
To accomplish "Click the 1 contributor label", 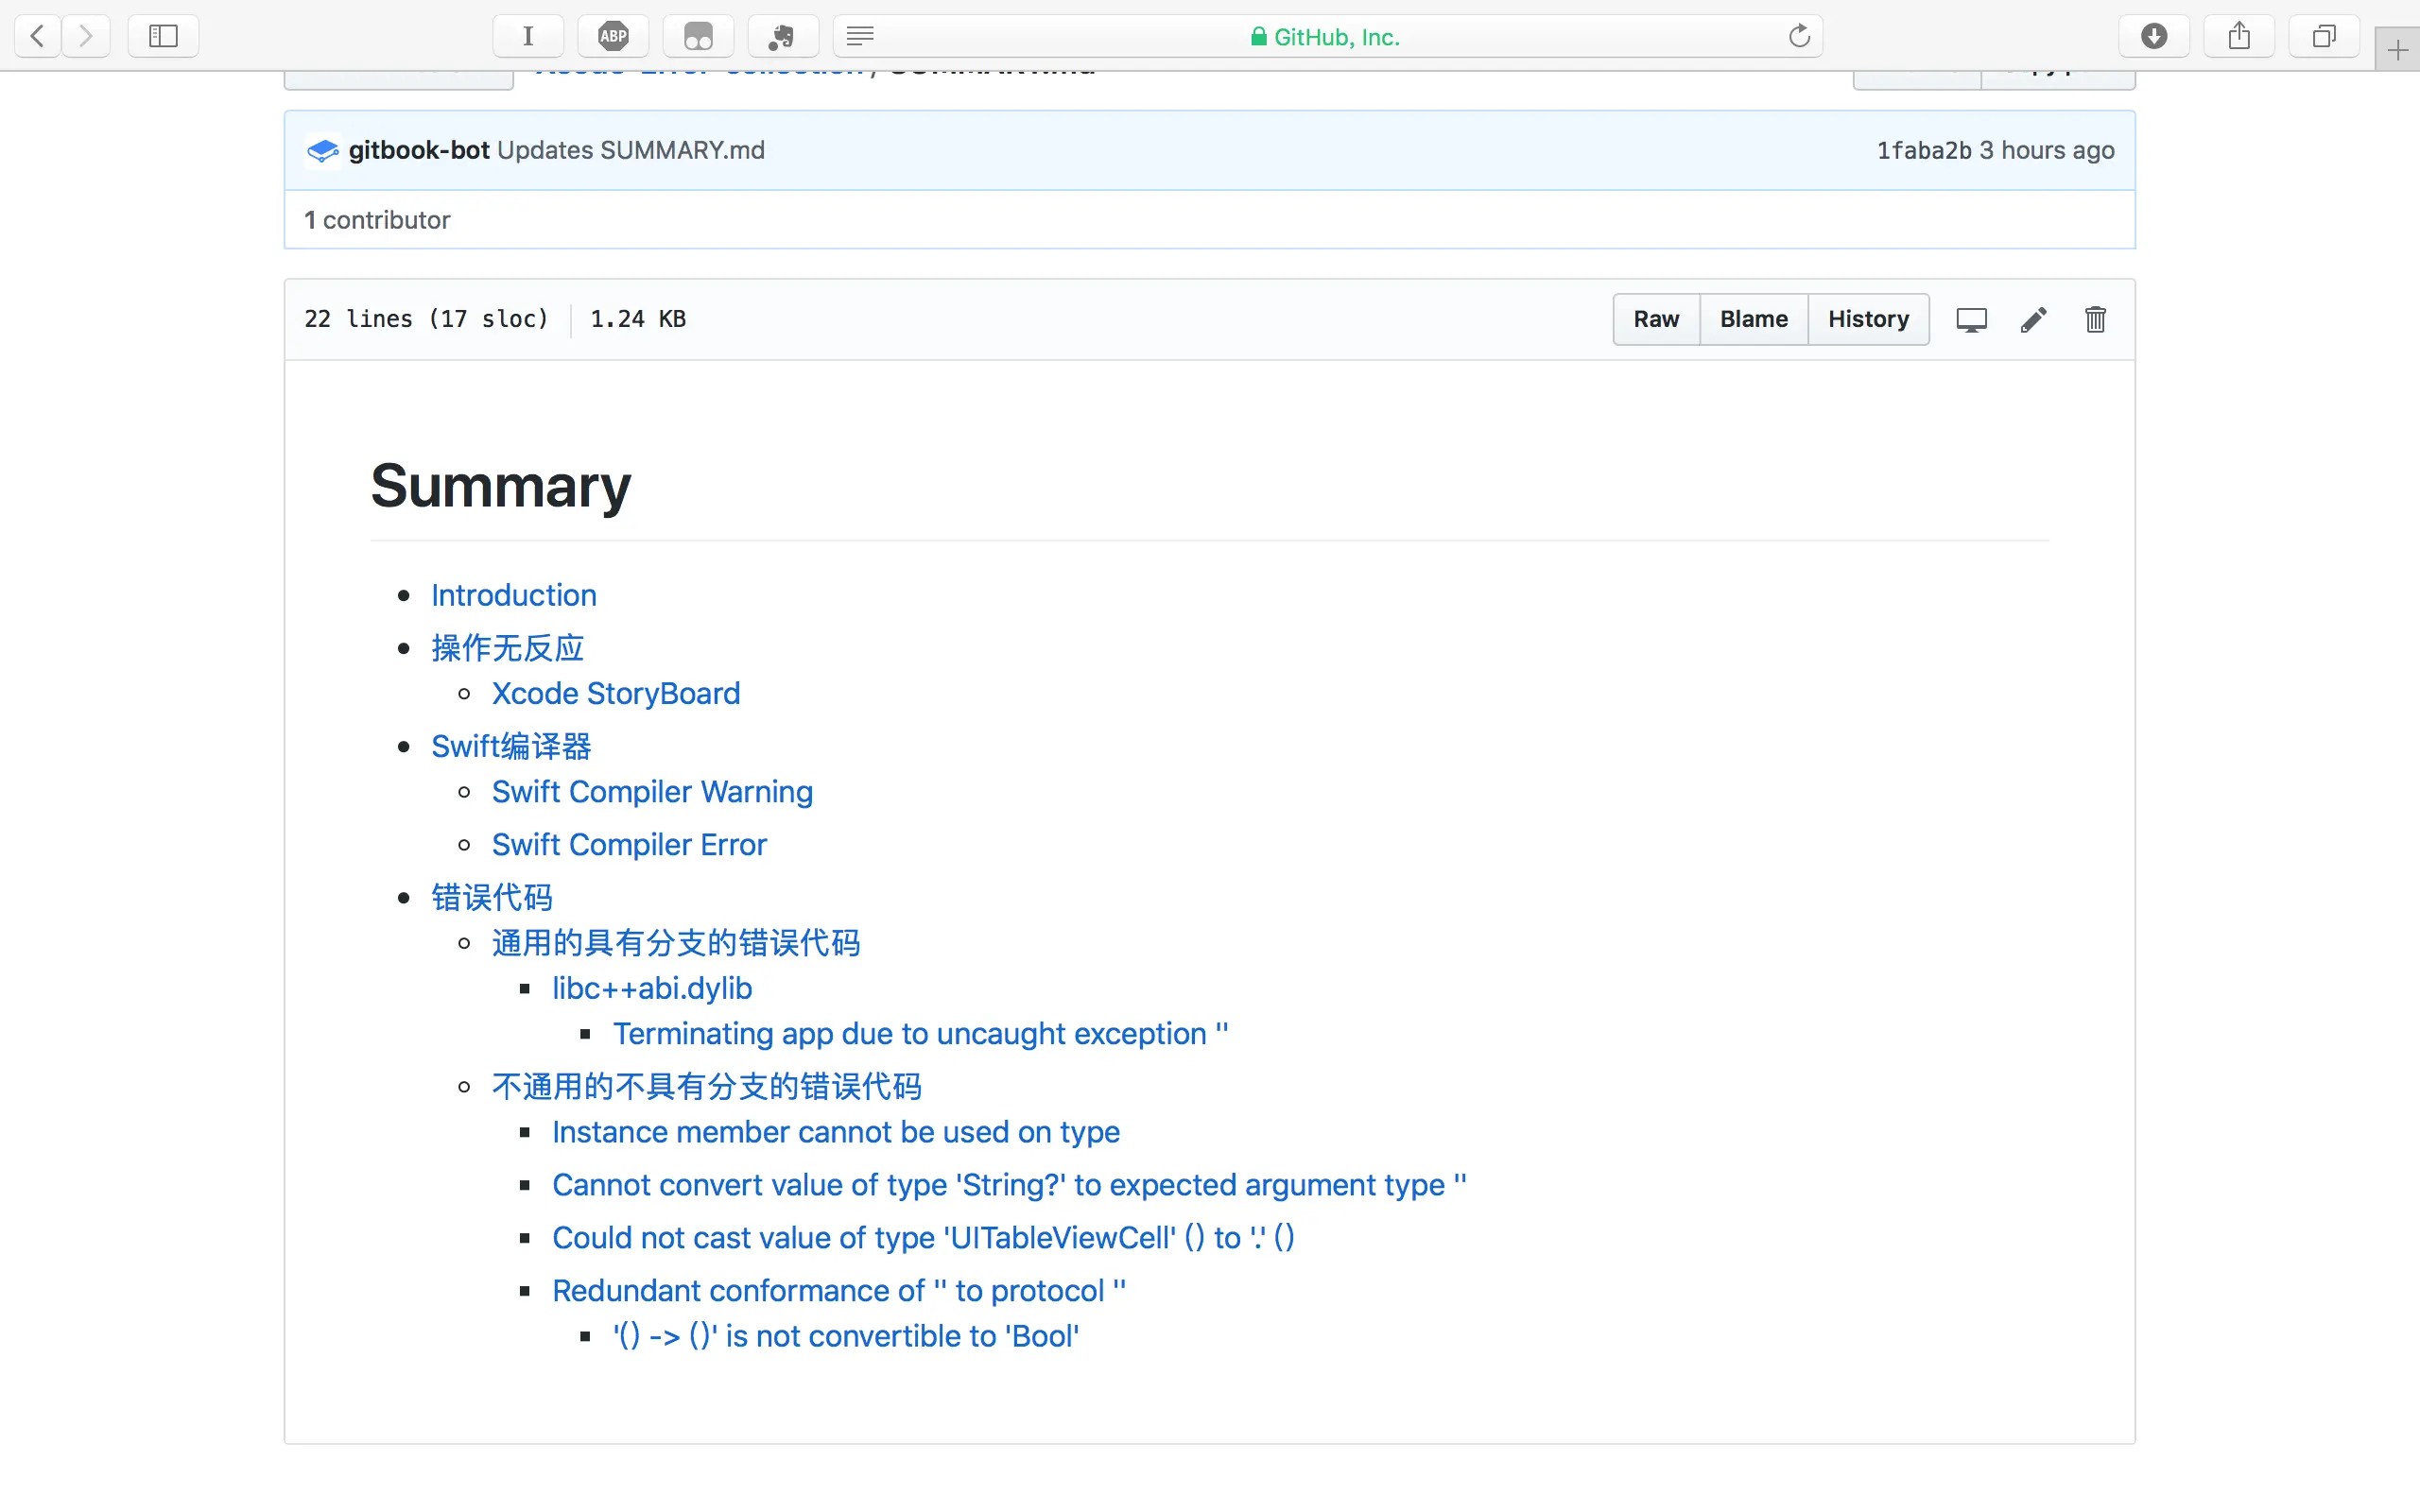I will click(377, 220).
